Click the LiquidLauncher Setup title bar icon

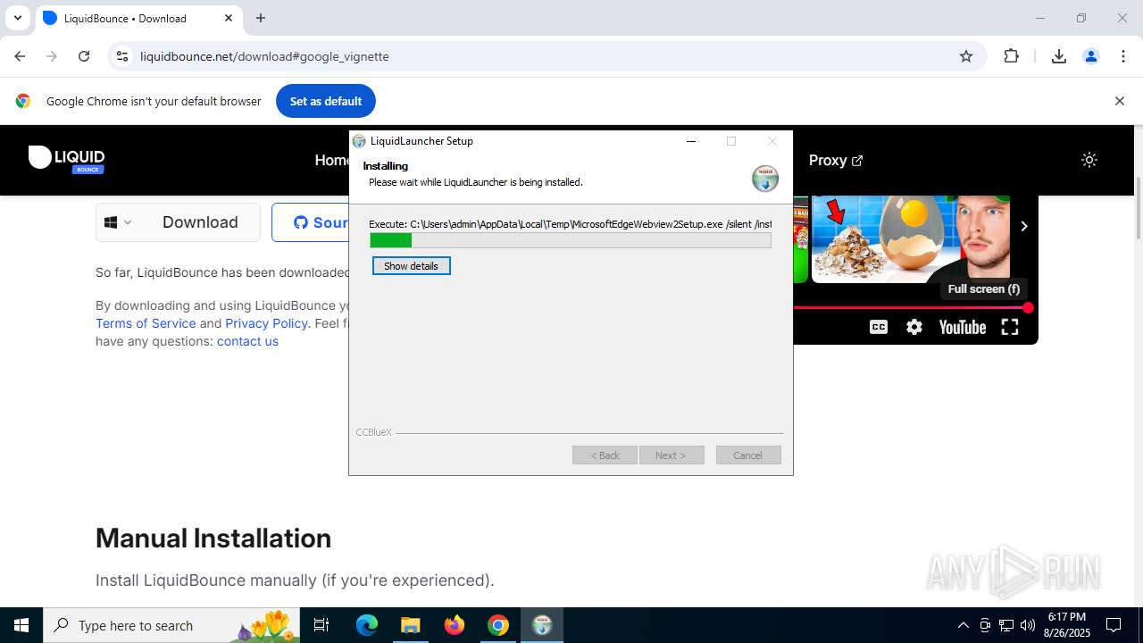pos(359,141)
